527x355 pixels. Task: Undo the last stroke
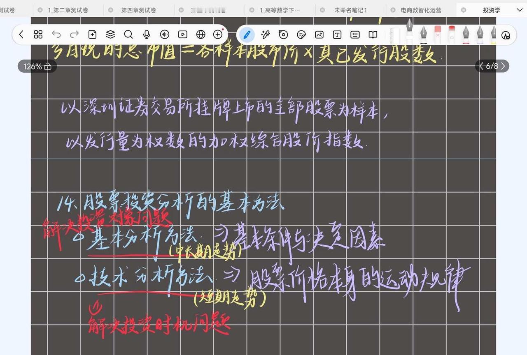56,35
